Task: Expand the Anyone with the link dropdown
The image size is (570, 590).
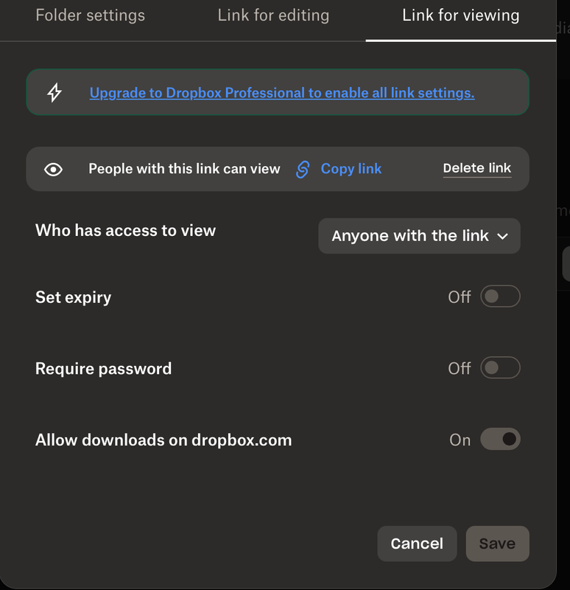Action: click(x=419, y=236)
